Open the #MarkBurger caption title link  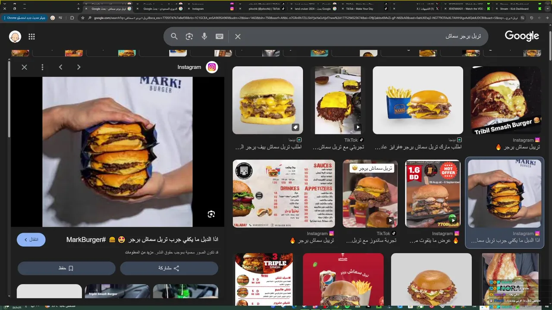(x=142, y=239)
